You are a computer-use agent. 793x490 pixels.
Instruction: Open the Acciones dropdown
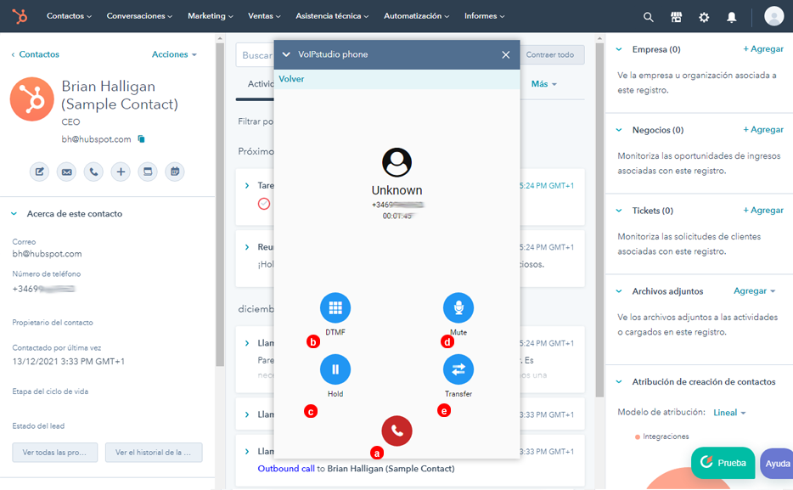174,54
